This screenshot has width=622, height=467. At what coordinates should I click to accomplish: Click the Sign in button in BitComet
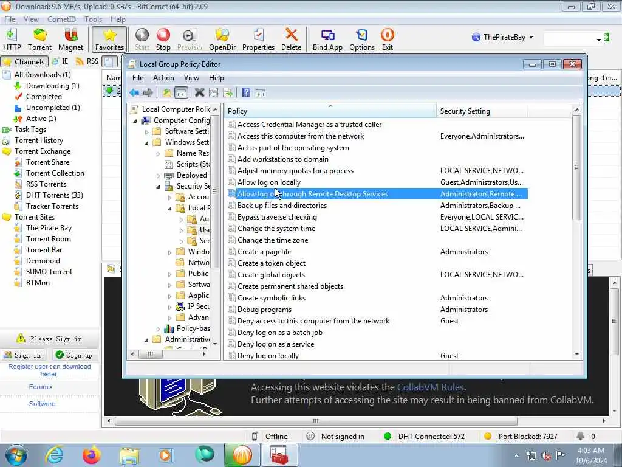click(23, 355)
